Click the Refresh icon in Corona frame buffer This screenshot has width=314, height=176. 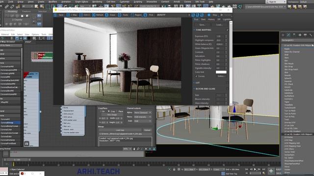click(x=94, y=15)
